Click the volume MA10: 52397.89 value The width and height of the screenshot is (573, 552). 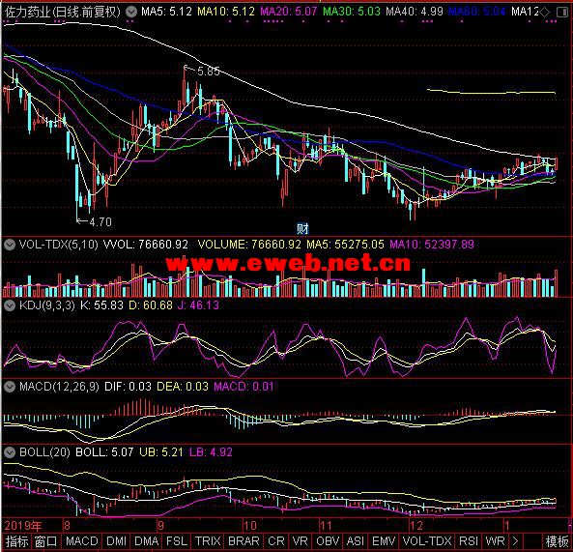pos(432,245)
